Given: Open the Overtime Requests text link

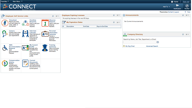Looking at the screenshot, I should click(33, 21).
